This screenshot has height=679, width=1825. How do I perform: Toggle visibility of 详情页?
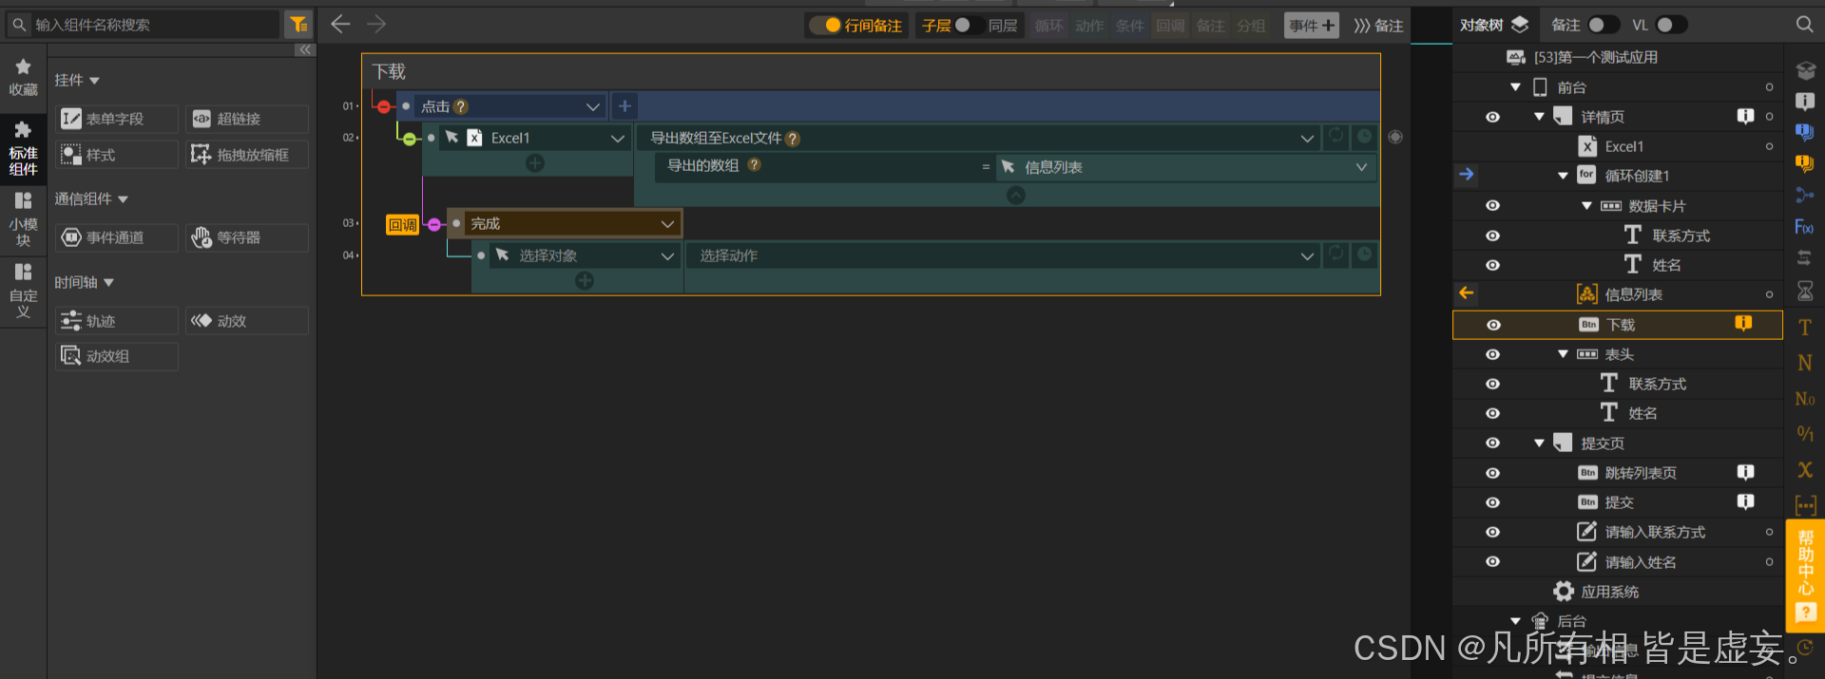point(1493,117)
